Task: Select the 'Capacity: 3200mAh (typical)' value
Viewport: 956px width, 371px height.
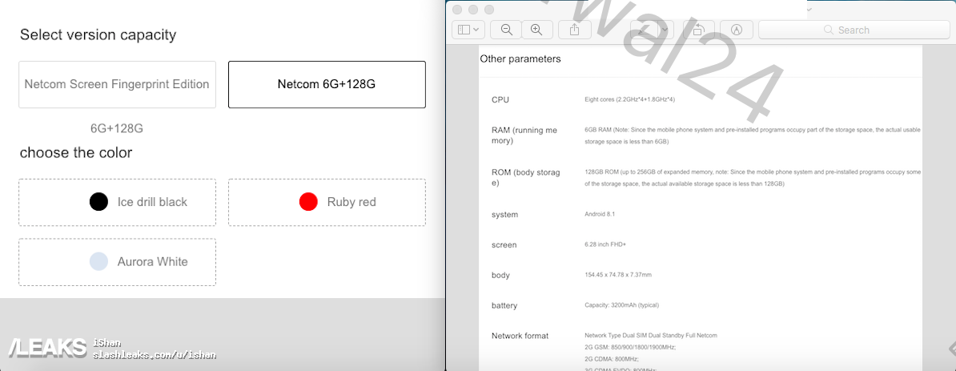Action: tap(621, 305)
